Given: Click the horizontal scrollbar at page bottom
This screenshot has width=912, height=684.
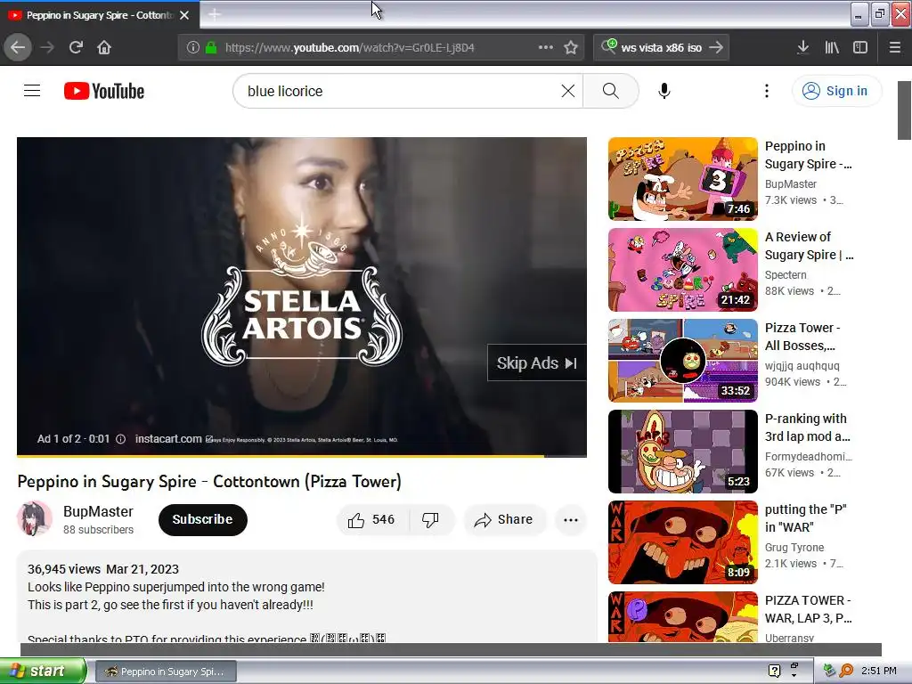Looking at the screenshot, I should [451, 649].
